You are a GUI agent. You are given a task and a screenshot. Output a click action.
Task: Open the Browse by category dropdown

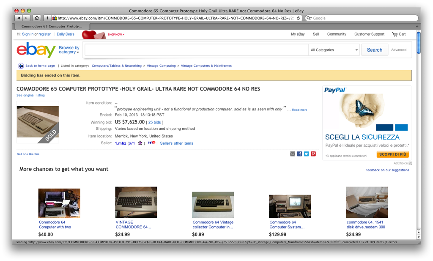tap(69, 50)
